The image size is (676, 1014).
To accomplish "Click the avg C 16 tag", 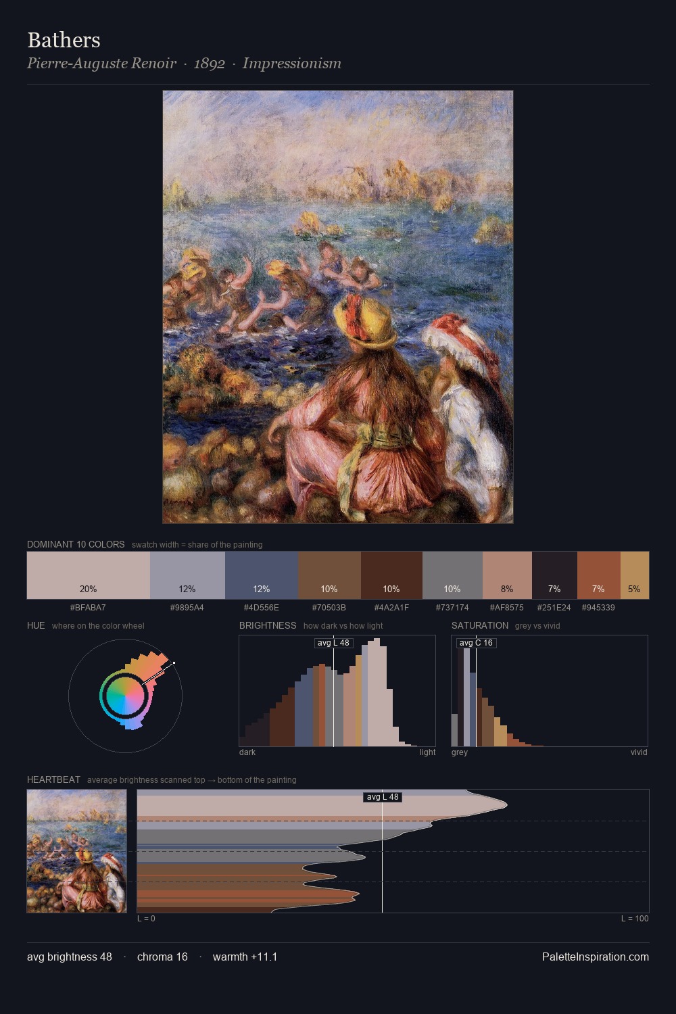I will tap(477, 642).
